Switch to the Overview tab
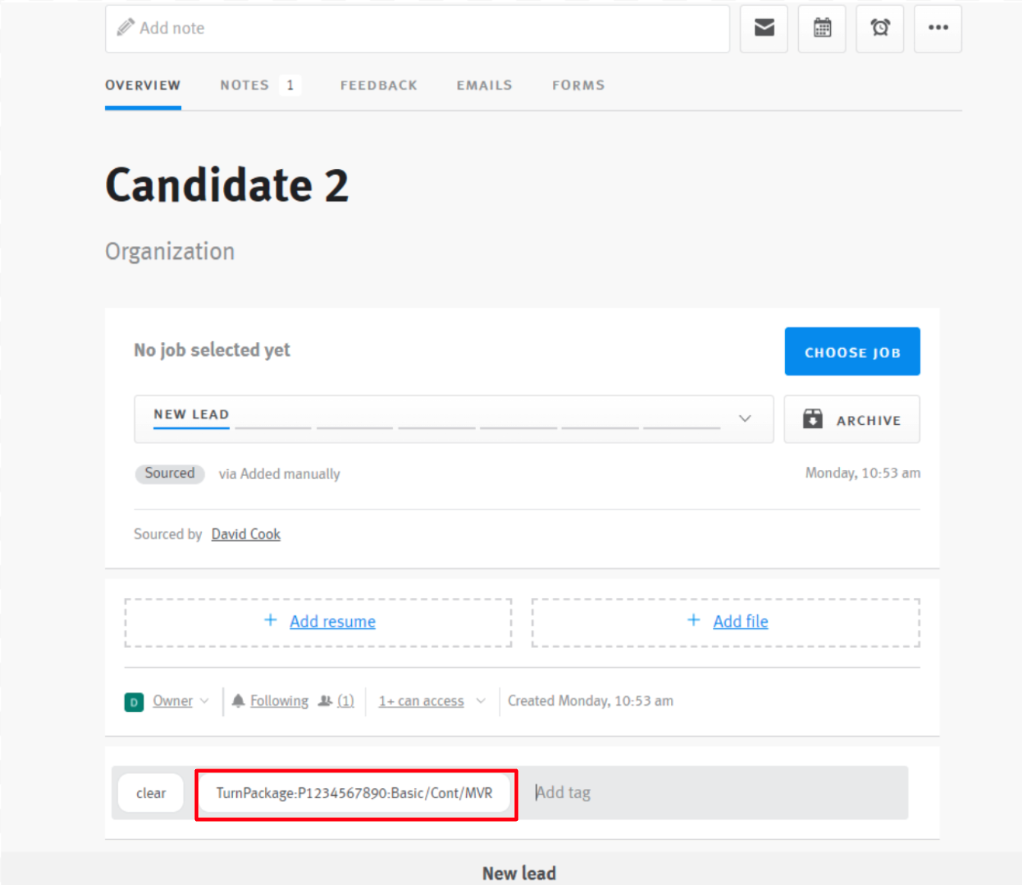The image size is (1022, 885). [x=142, y=85]
